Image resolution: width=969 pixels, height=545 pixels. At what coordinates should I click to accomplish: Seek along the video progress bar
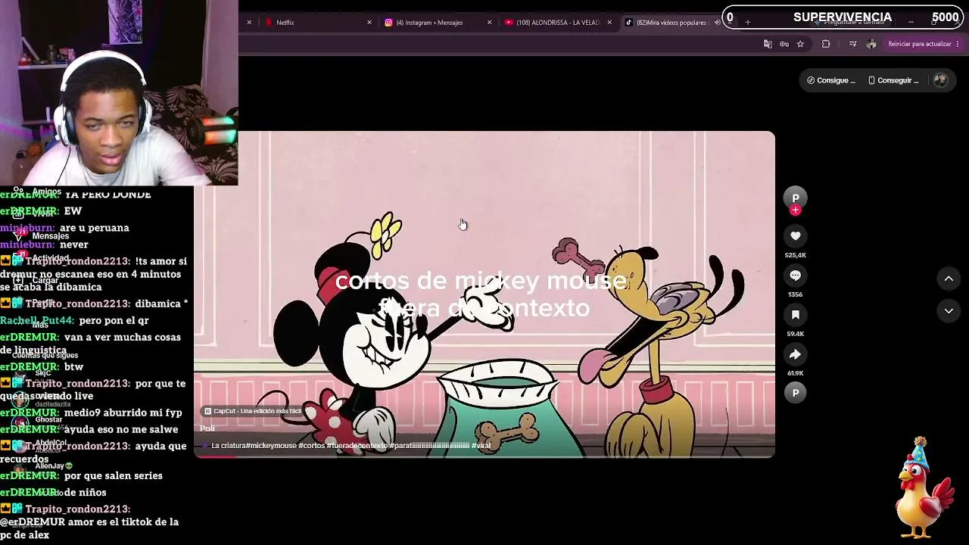484,456
